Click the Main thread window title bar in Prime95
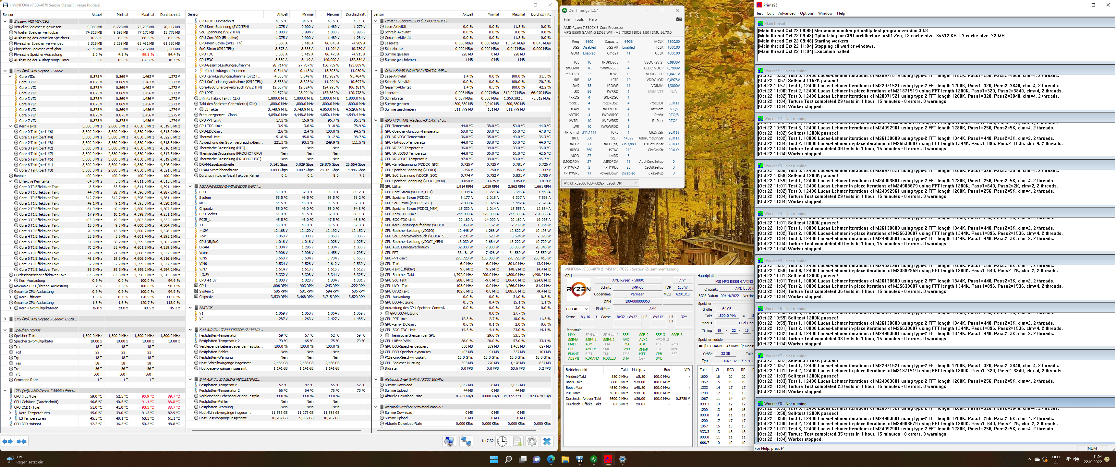1116x467 pixels. [x=935, y=24]
